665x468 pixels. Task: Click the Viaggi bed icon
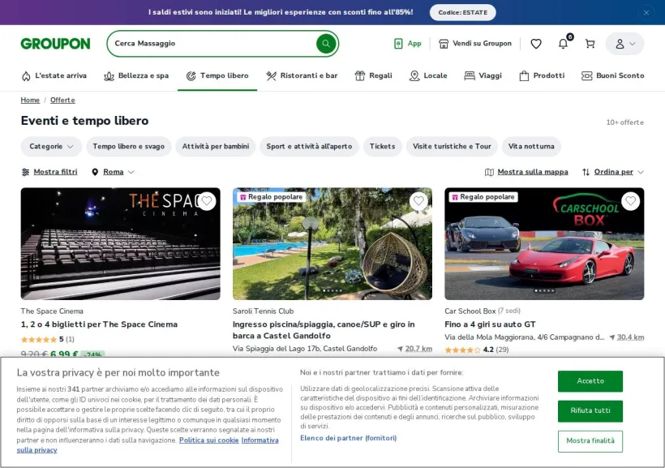click(470, 76)
